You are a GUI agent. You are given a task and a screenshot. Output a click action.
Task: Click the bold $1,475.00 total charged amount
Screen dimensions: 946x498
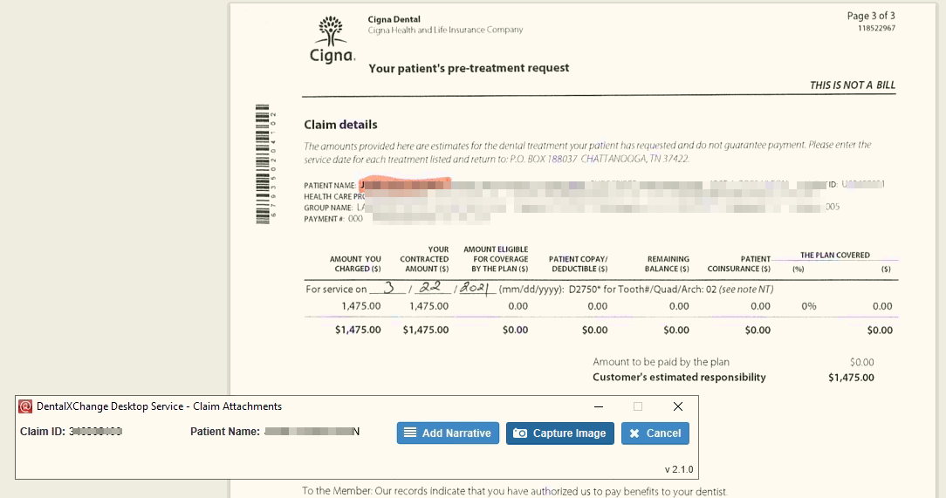[x=358, y=330]
